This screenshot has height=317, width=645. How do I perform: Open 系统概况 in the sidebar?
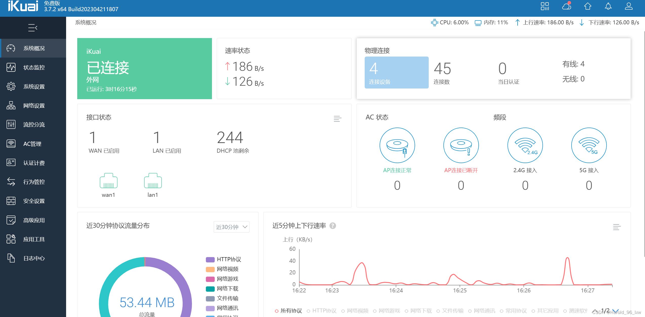[33, 48]
